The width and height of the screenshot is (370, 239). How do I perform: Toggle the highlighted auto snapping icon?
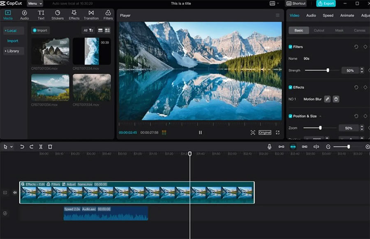[x=293, y=147]
